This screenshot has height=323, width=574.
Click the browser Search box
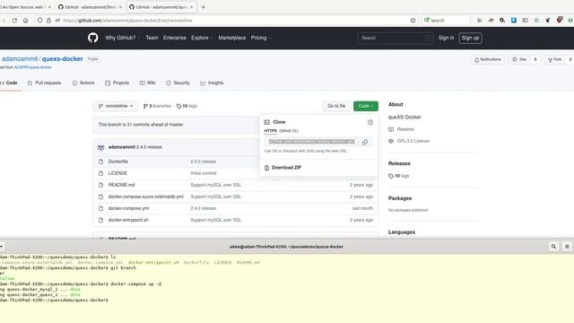click(x=446, y=21)
